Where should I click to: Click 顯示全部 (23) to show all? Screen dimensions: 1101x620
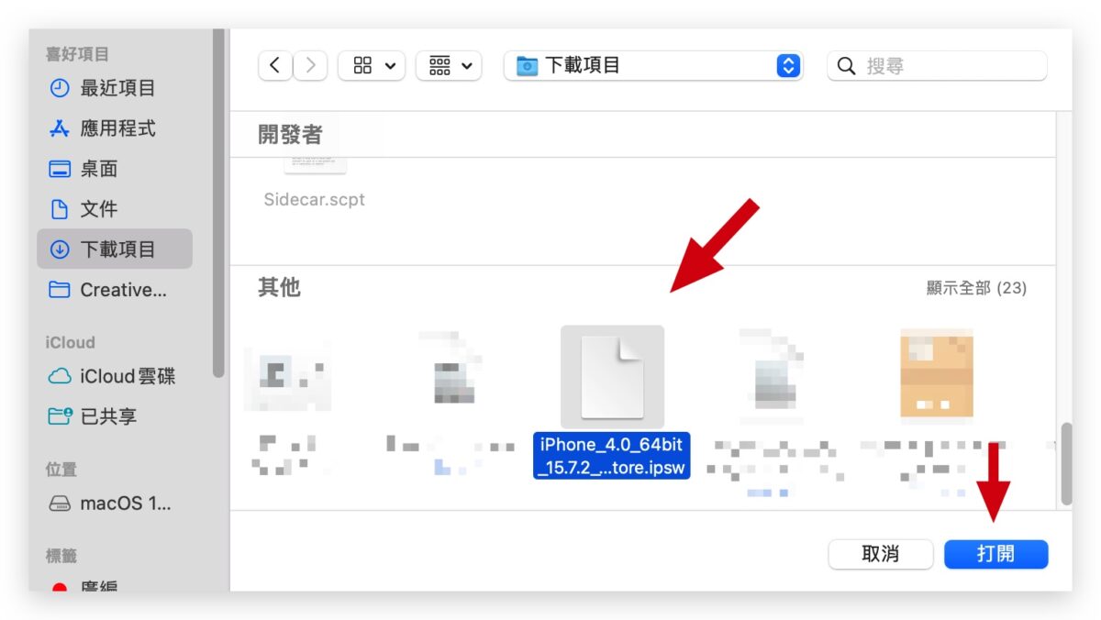click(976, 288)
